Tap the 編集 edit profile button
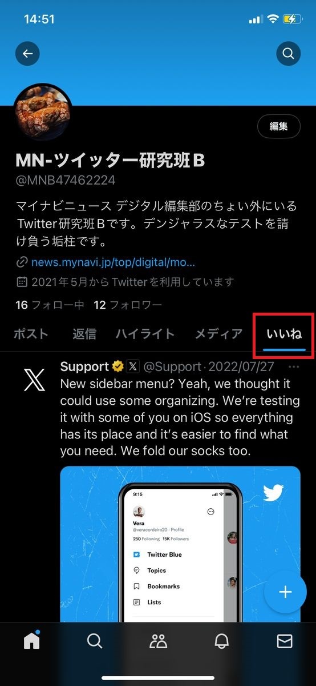 pyautogui.click(x=279, y=126)
